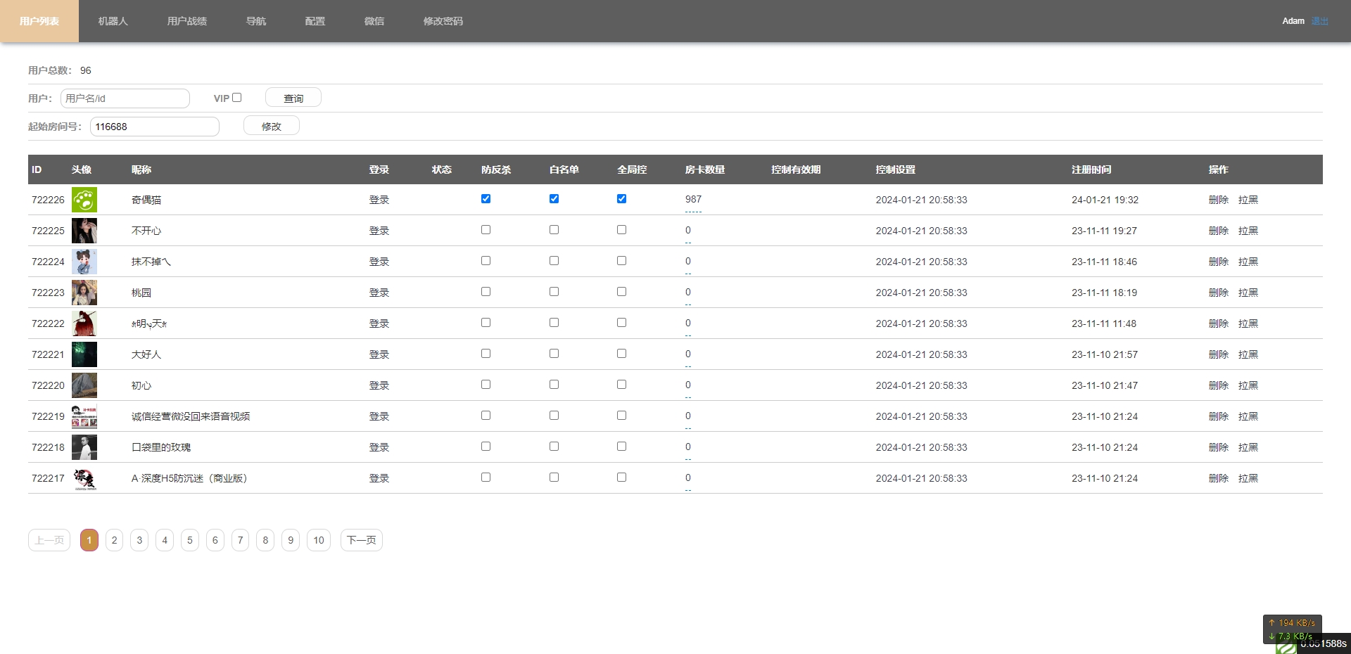1351x654 pixels.
Task: Click the green paw avatar of 奇偶猫
Action: click(x=84, y=200)
